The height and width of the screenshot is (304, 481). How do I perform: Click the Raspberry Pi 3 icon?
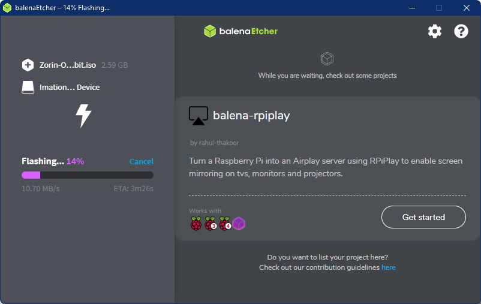211,224
